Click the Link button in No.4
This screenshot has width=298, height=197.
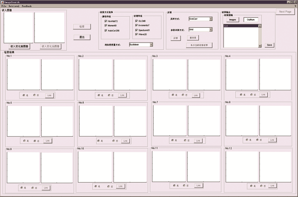[263, 94]
